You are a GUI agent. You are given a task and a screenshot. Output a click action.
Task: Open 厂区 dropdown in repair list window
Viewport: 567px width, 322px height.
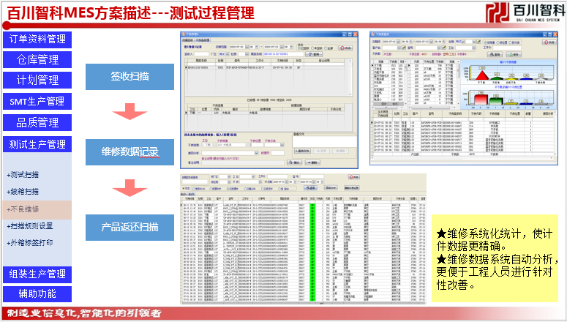[x=229, y=176]
